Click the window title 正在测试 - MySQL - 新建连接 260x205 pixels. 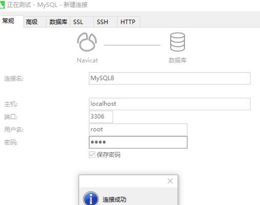coord(47,5)
